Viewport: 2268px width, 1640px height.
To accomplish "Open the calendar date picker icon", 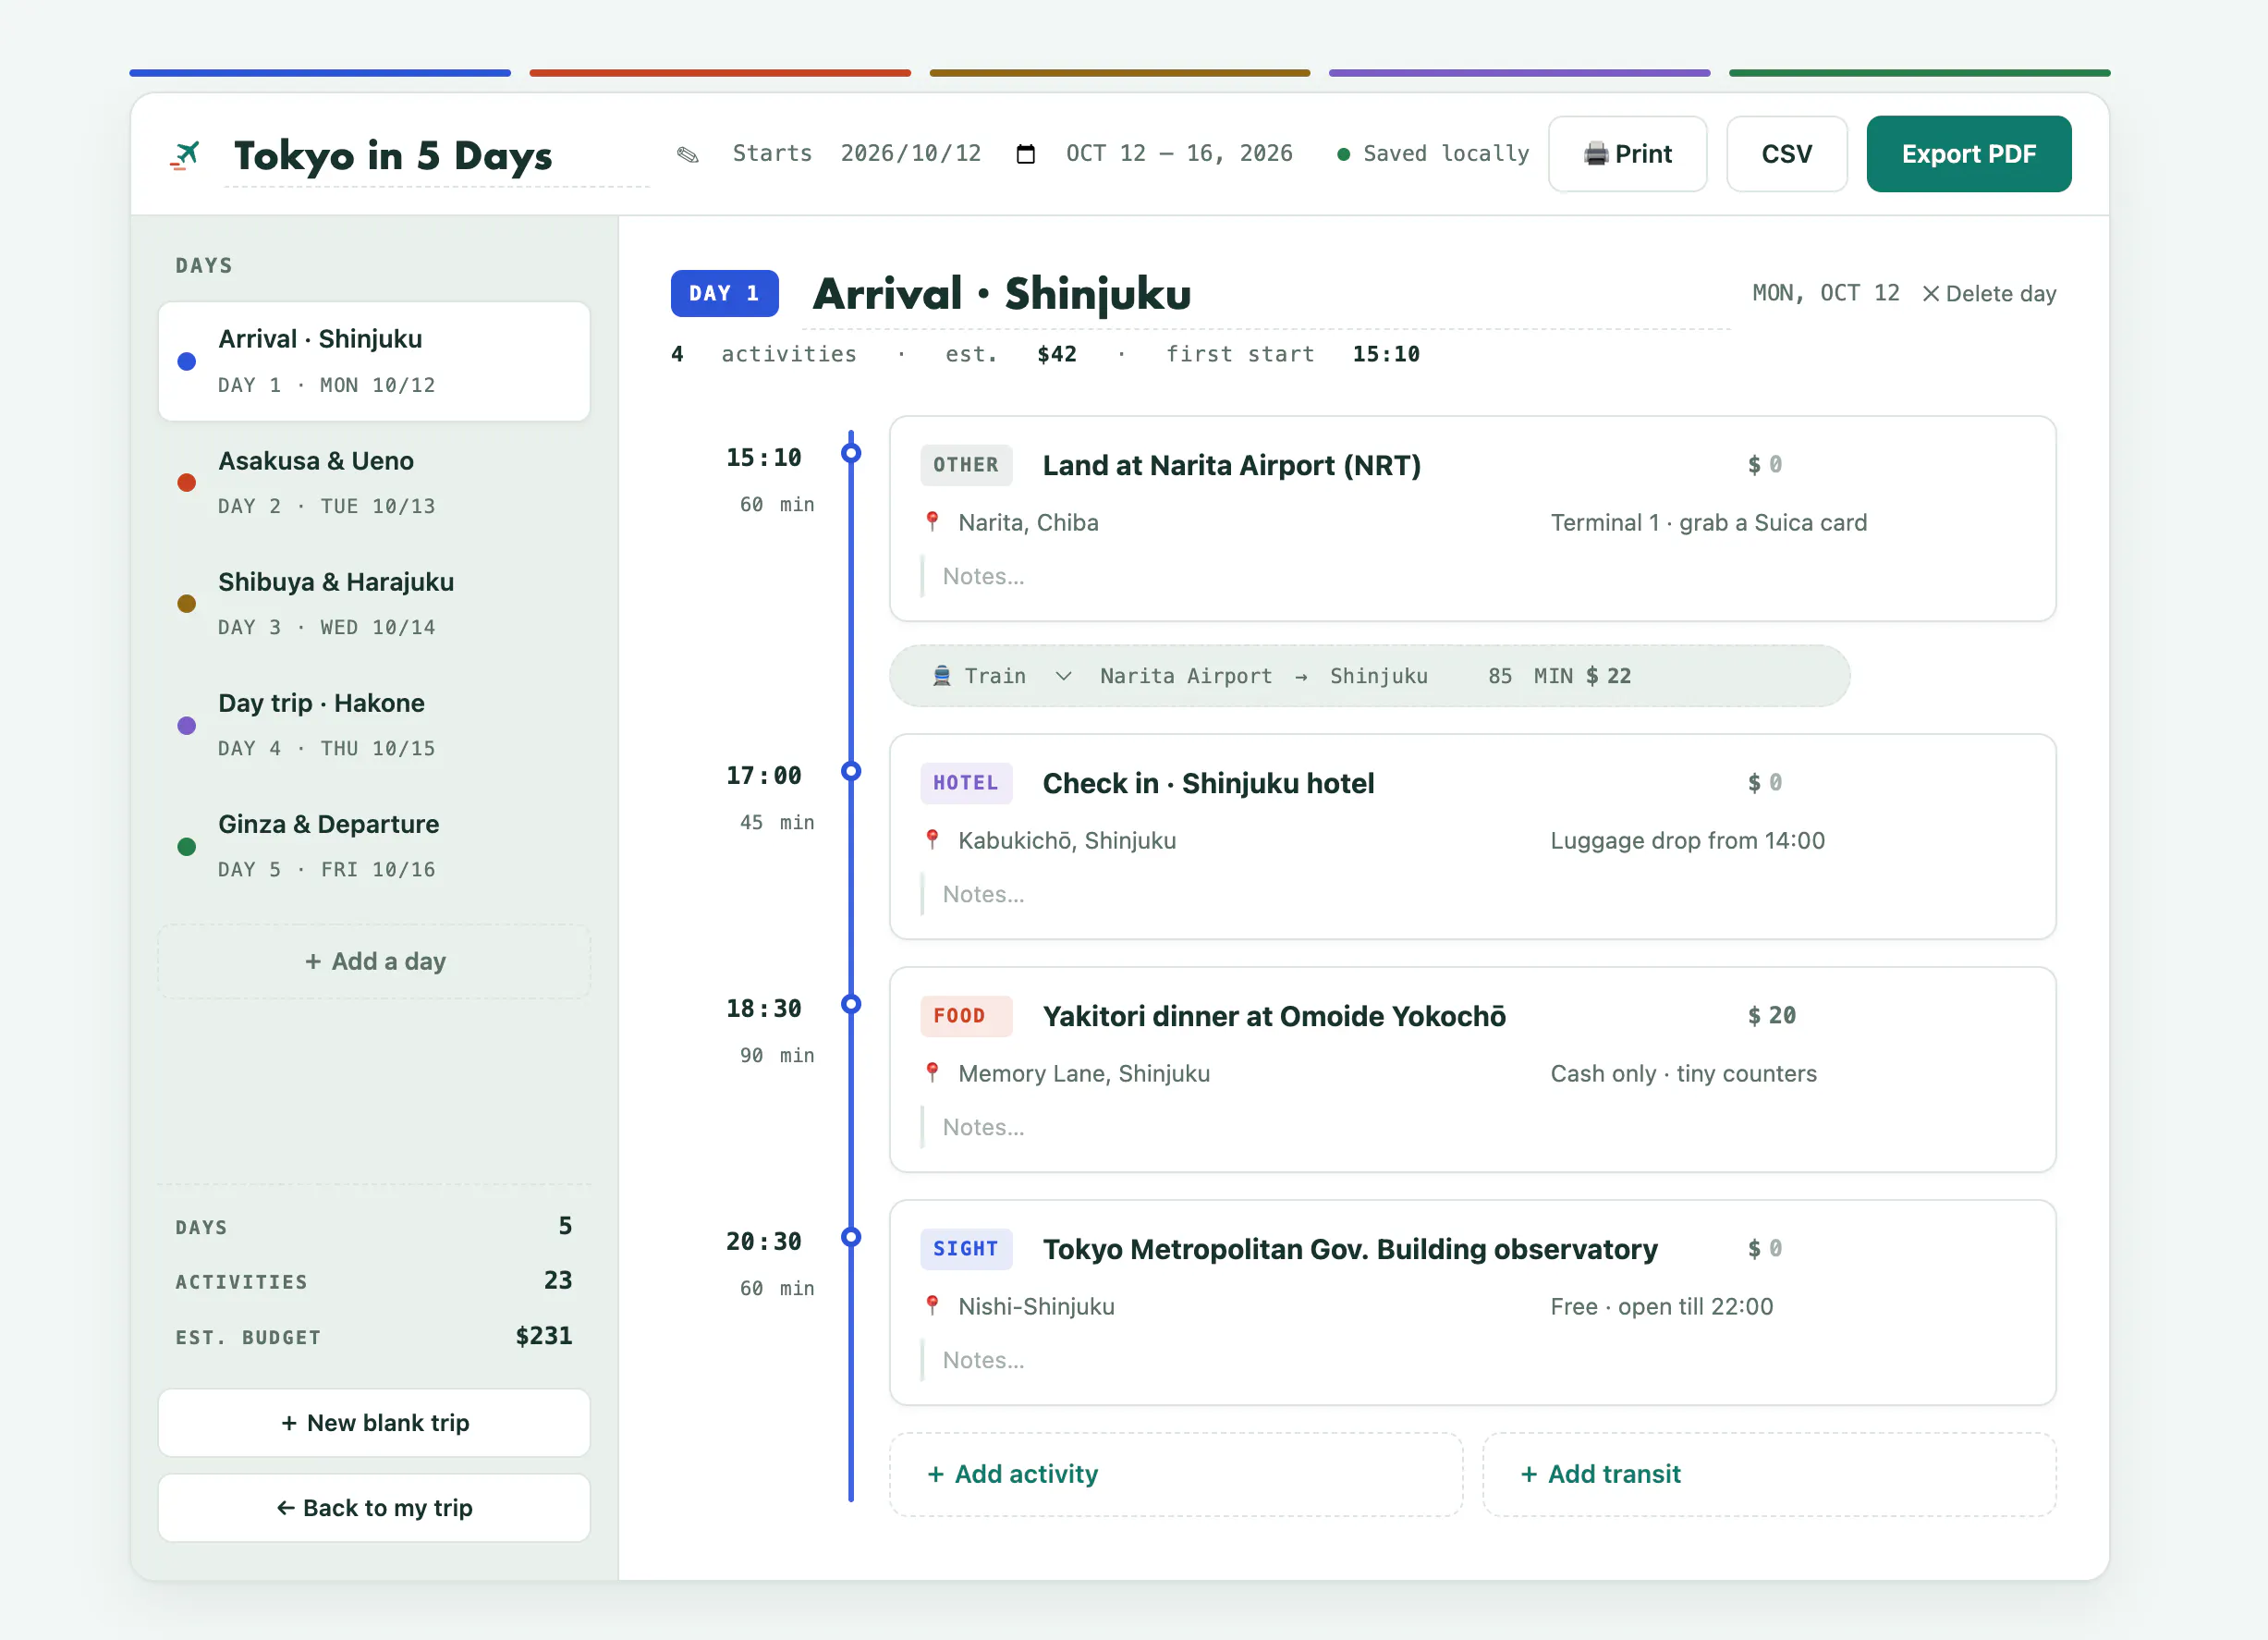I will coord(1025,154).
